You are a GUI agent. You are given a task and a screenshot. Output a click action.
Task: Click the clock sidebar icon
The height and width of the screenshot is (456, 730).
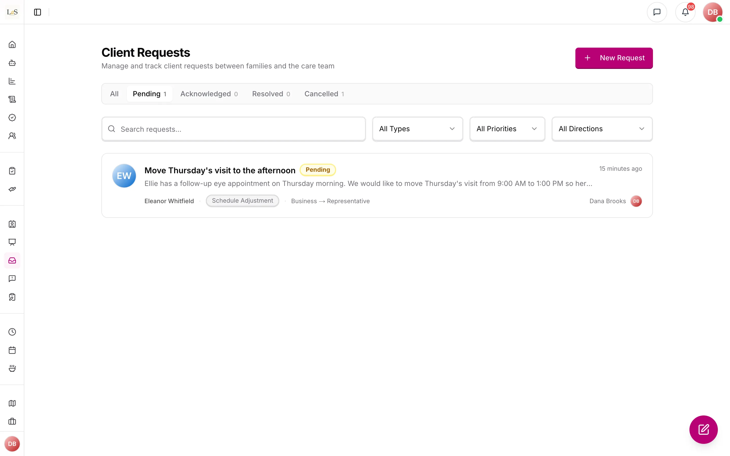click(12, 332)
